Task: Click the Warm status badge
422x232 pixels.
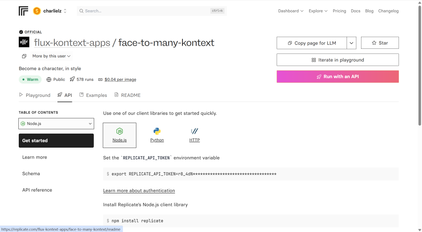Action: point(30,79)
